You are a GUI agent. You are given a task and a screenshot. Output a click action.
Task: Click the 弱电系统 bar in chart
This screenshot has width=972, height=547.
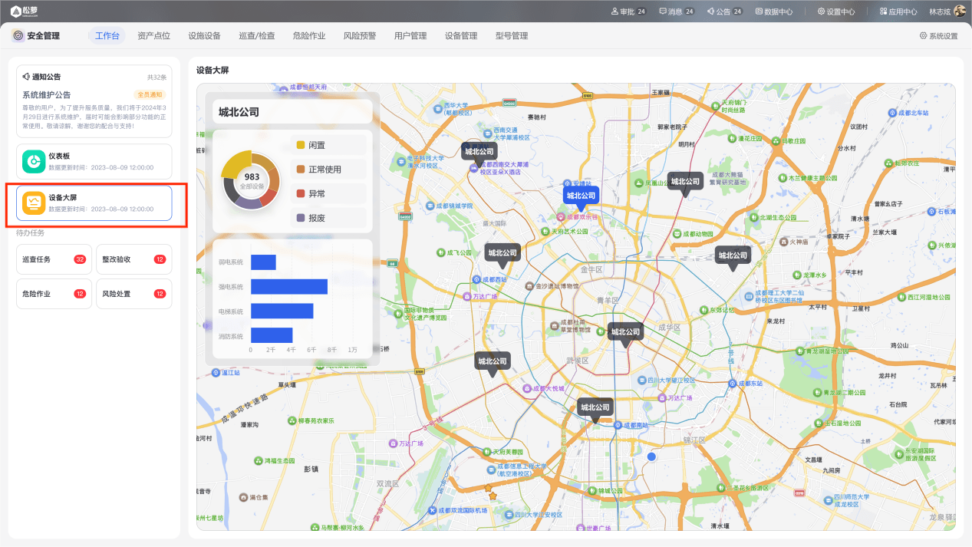[263, 262]
